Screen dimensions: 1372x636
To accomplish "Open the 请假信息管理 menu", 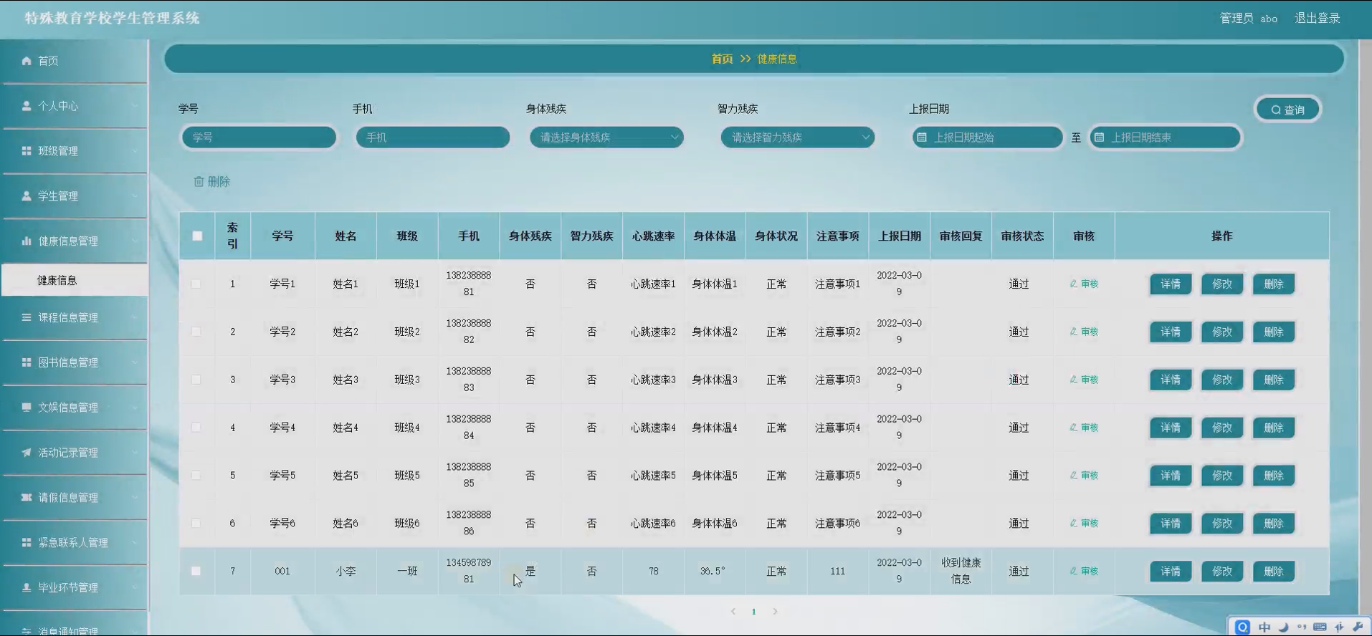I will [x=75, y=498].
